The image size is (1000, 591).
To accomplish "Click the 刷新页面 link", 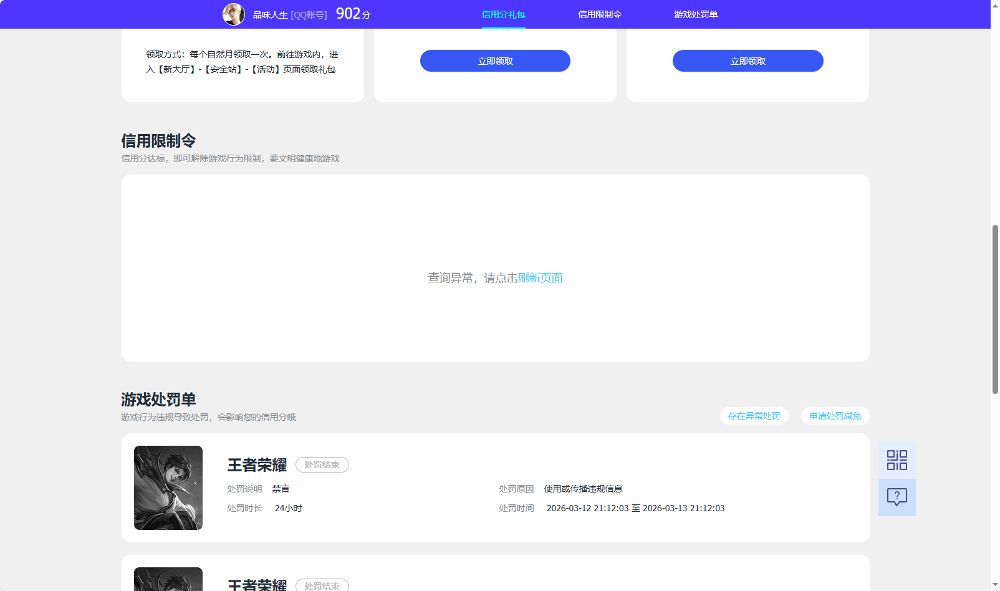I will click(541, 278).
